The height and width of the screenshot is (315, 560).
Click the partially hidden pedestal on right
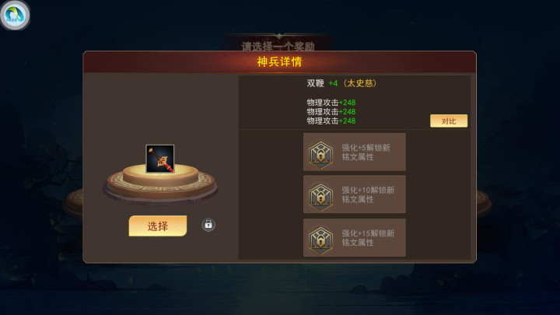484,204
